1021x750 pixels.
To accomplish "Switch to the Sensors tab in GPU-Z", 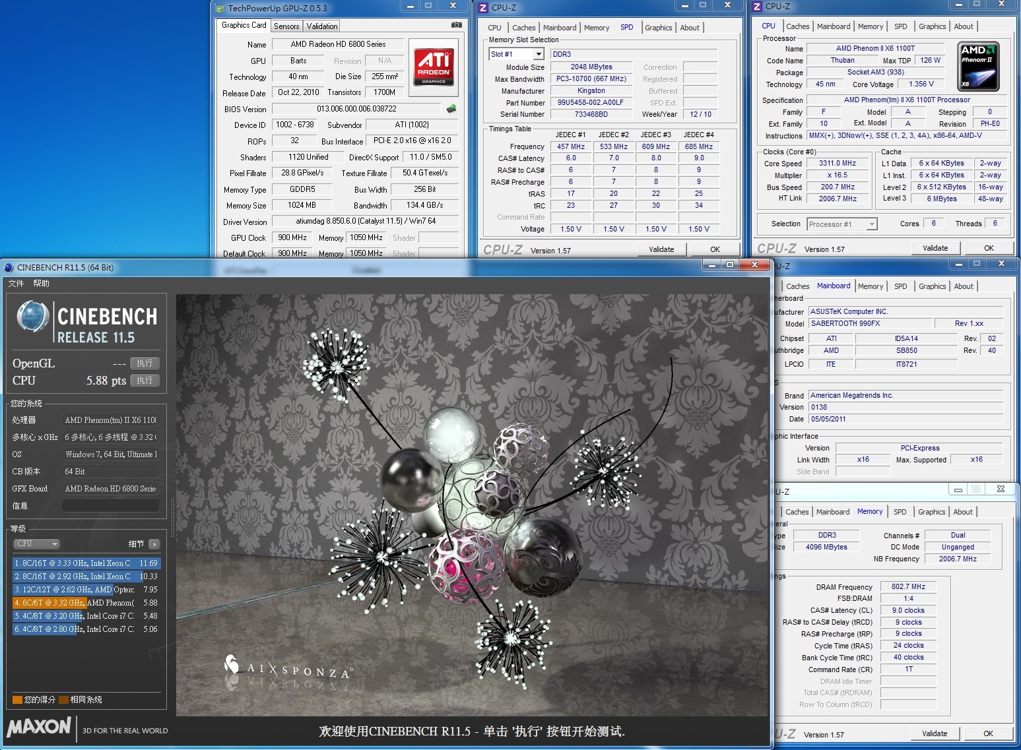I will pos(286,26).
